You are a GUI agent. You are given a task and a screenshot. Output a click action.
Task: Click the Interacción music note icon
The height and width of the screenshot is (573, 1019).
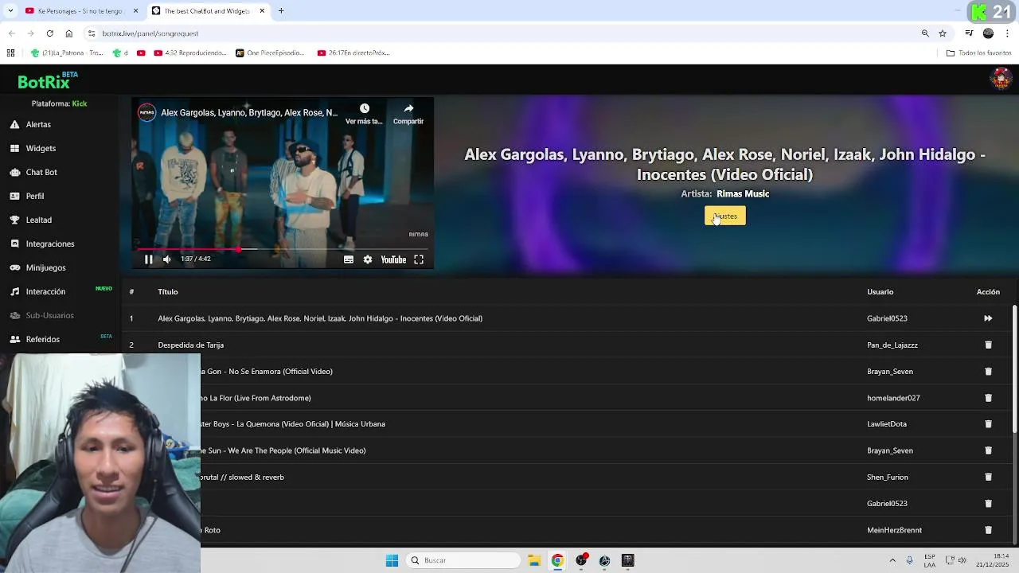tap(14, 292)
